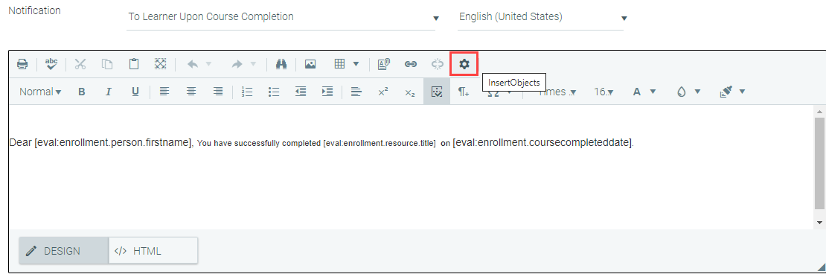Click the Paste clipboard icon
Image resolution: width=826 pixels, height=277 pixels.
coord(134,64)
